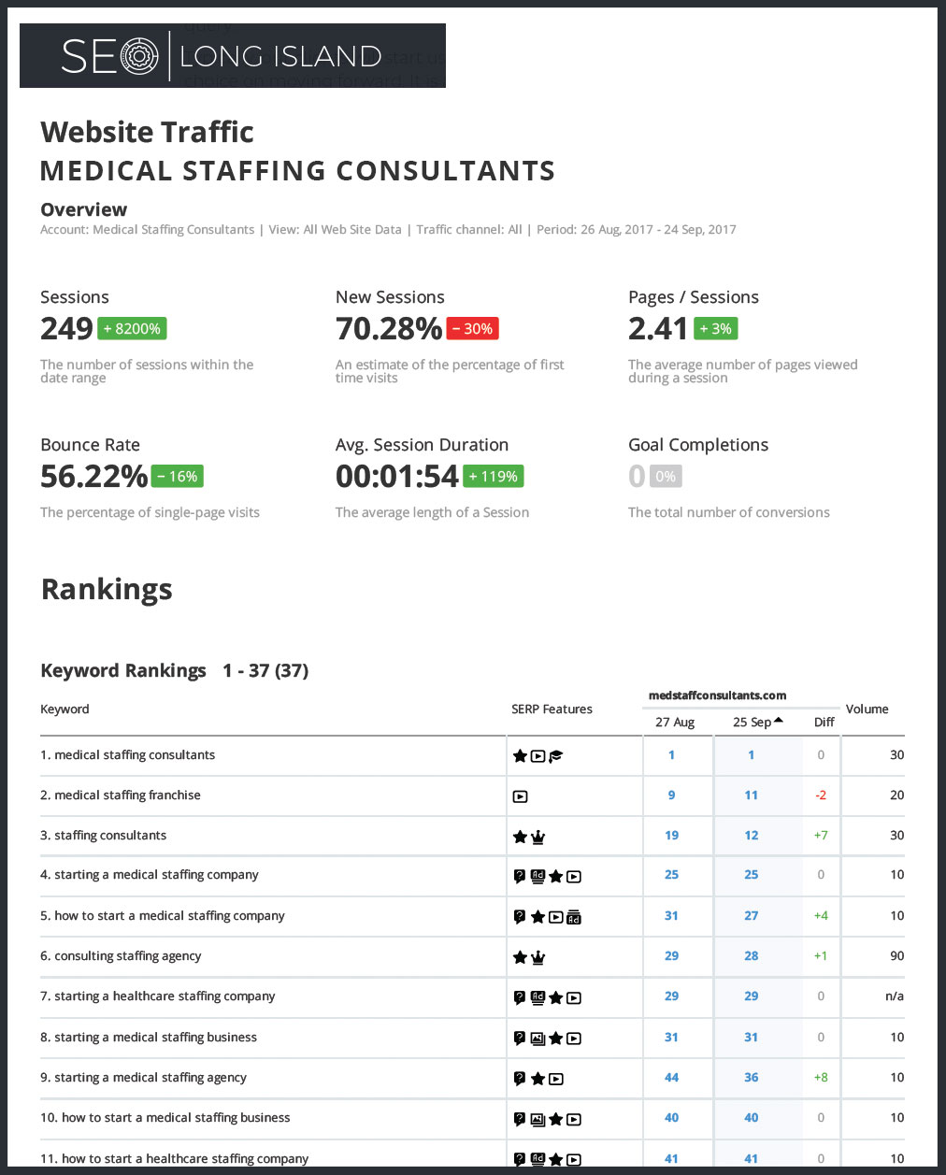Click the grey 0% goal completions badge
Image resolution: width=946 pixels, height=1175 pixels.
pyautogui.click(x=666, y=477)
